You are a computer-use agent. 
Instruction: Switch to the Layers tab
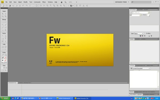143,39
